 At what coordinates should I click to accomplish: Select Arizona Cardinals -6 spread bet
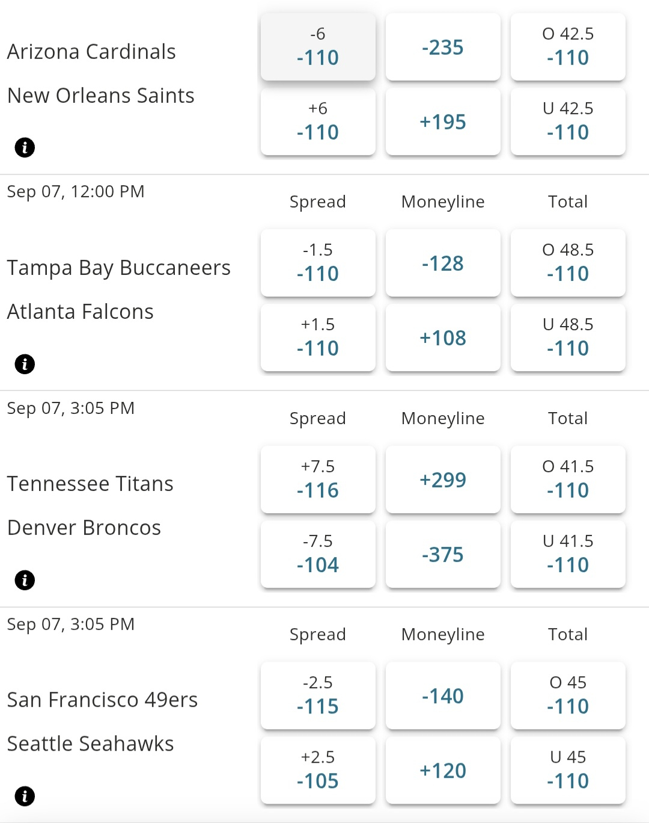click(318, 47)
